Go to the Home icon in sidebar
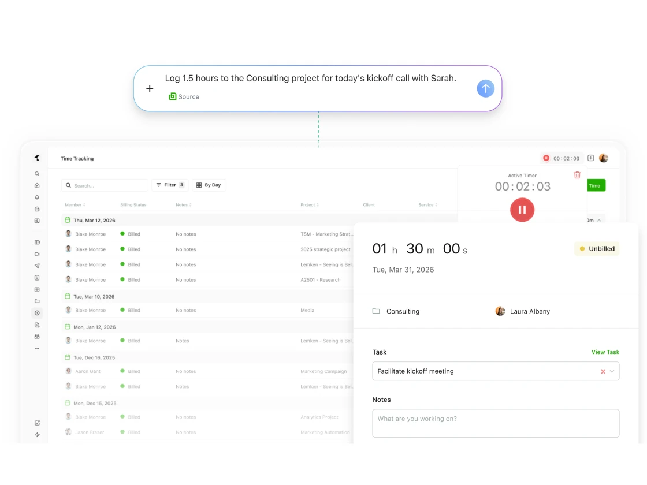This screenshot has width=647, height=485. point(37,185)
